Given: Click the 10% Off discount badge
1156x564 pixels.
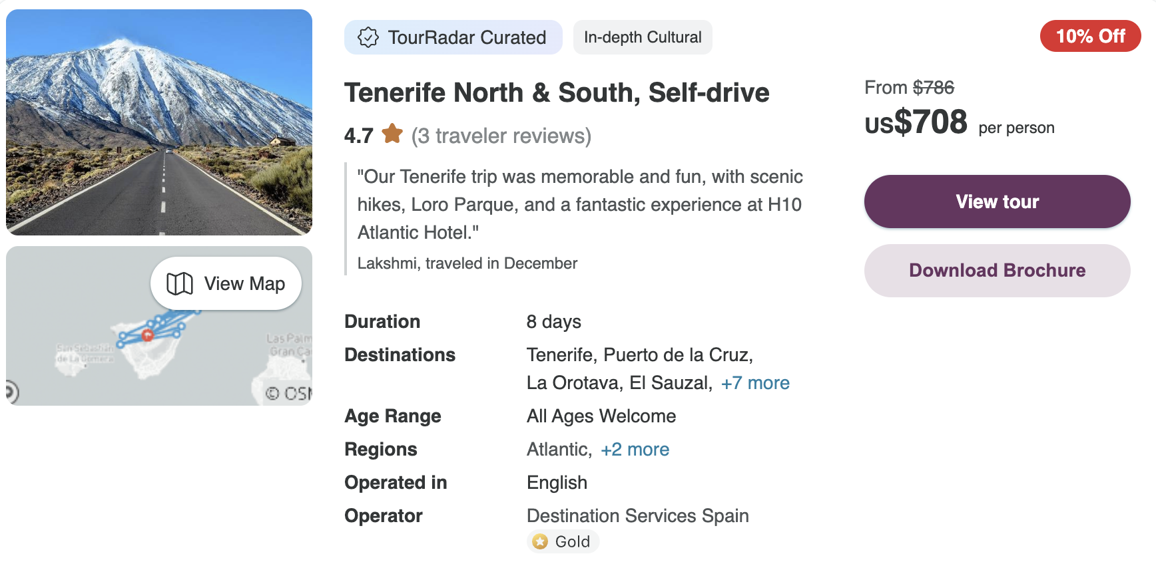Looking at the screenshot, I should (1090, 36).
